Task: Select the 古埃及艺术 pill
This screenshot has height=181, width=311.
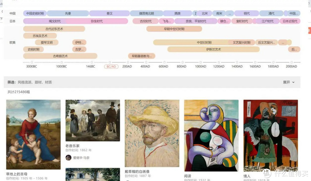Action: [x=40, y=36]
